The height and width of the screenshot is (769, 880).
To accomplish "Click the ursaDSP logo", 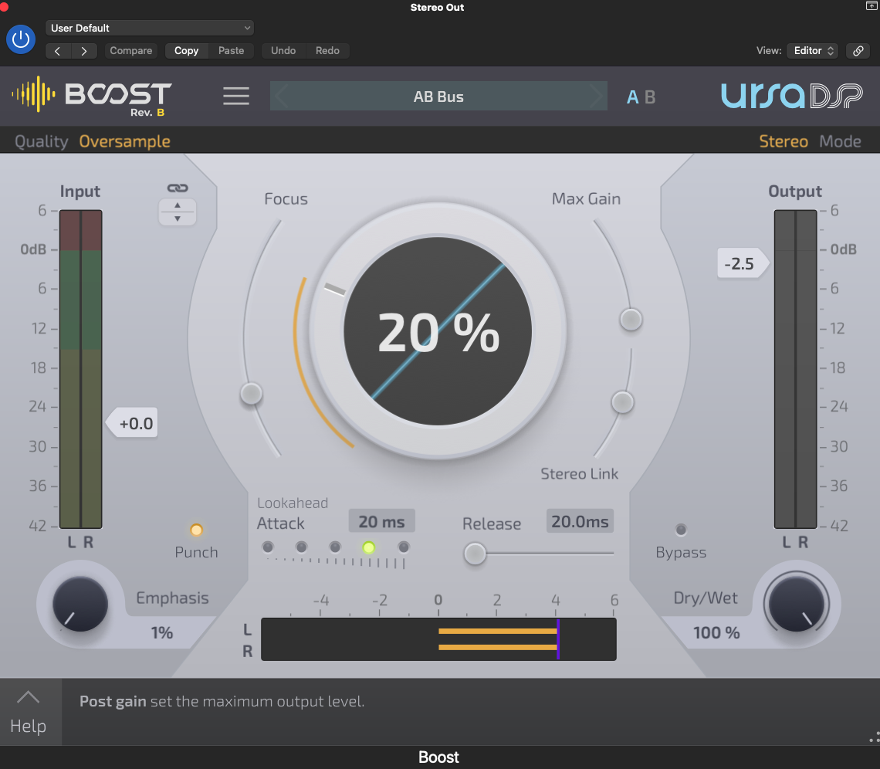I will point(792,96).
